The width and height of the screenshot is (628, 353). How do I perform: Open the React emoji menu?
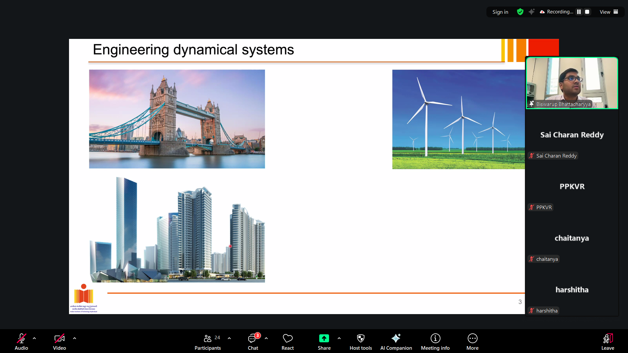(288, 342)
